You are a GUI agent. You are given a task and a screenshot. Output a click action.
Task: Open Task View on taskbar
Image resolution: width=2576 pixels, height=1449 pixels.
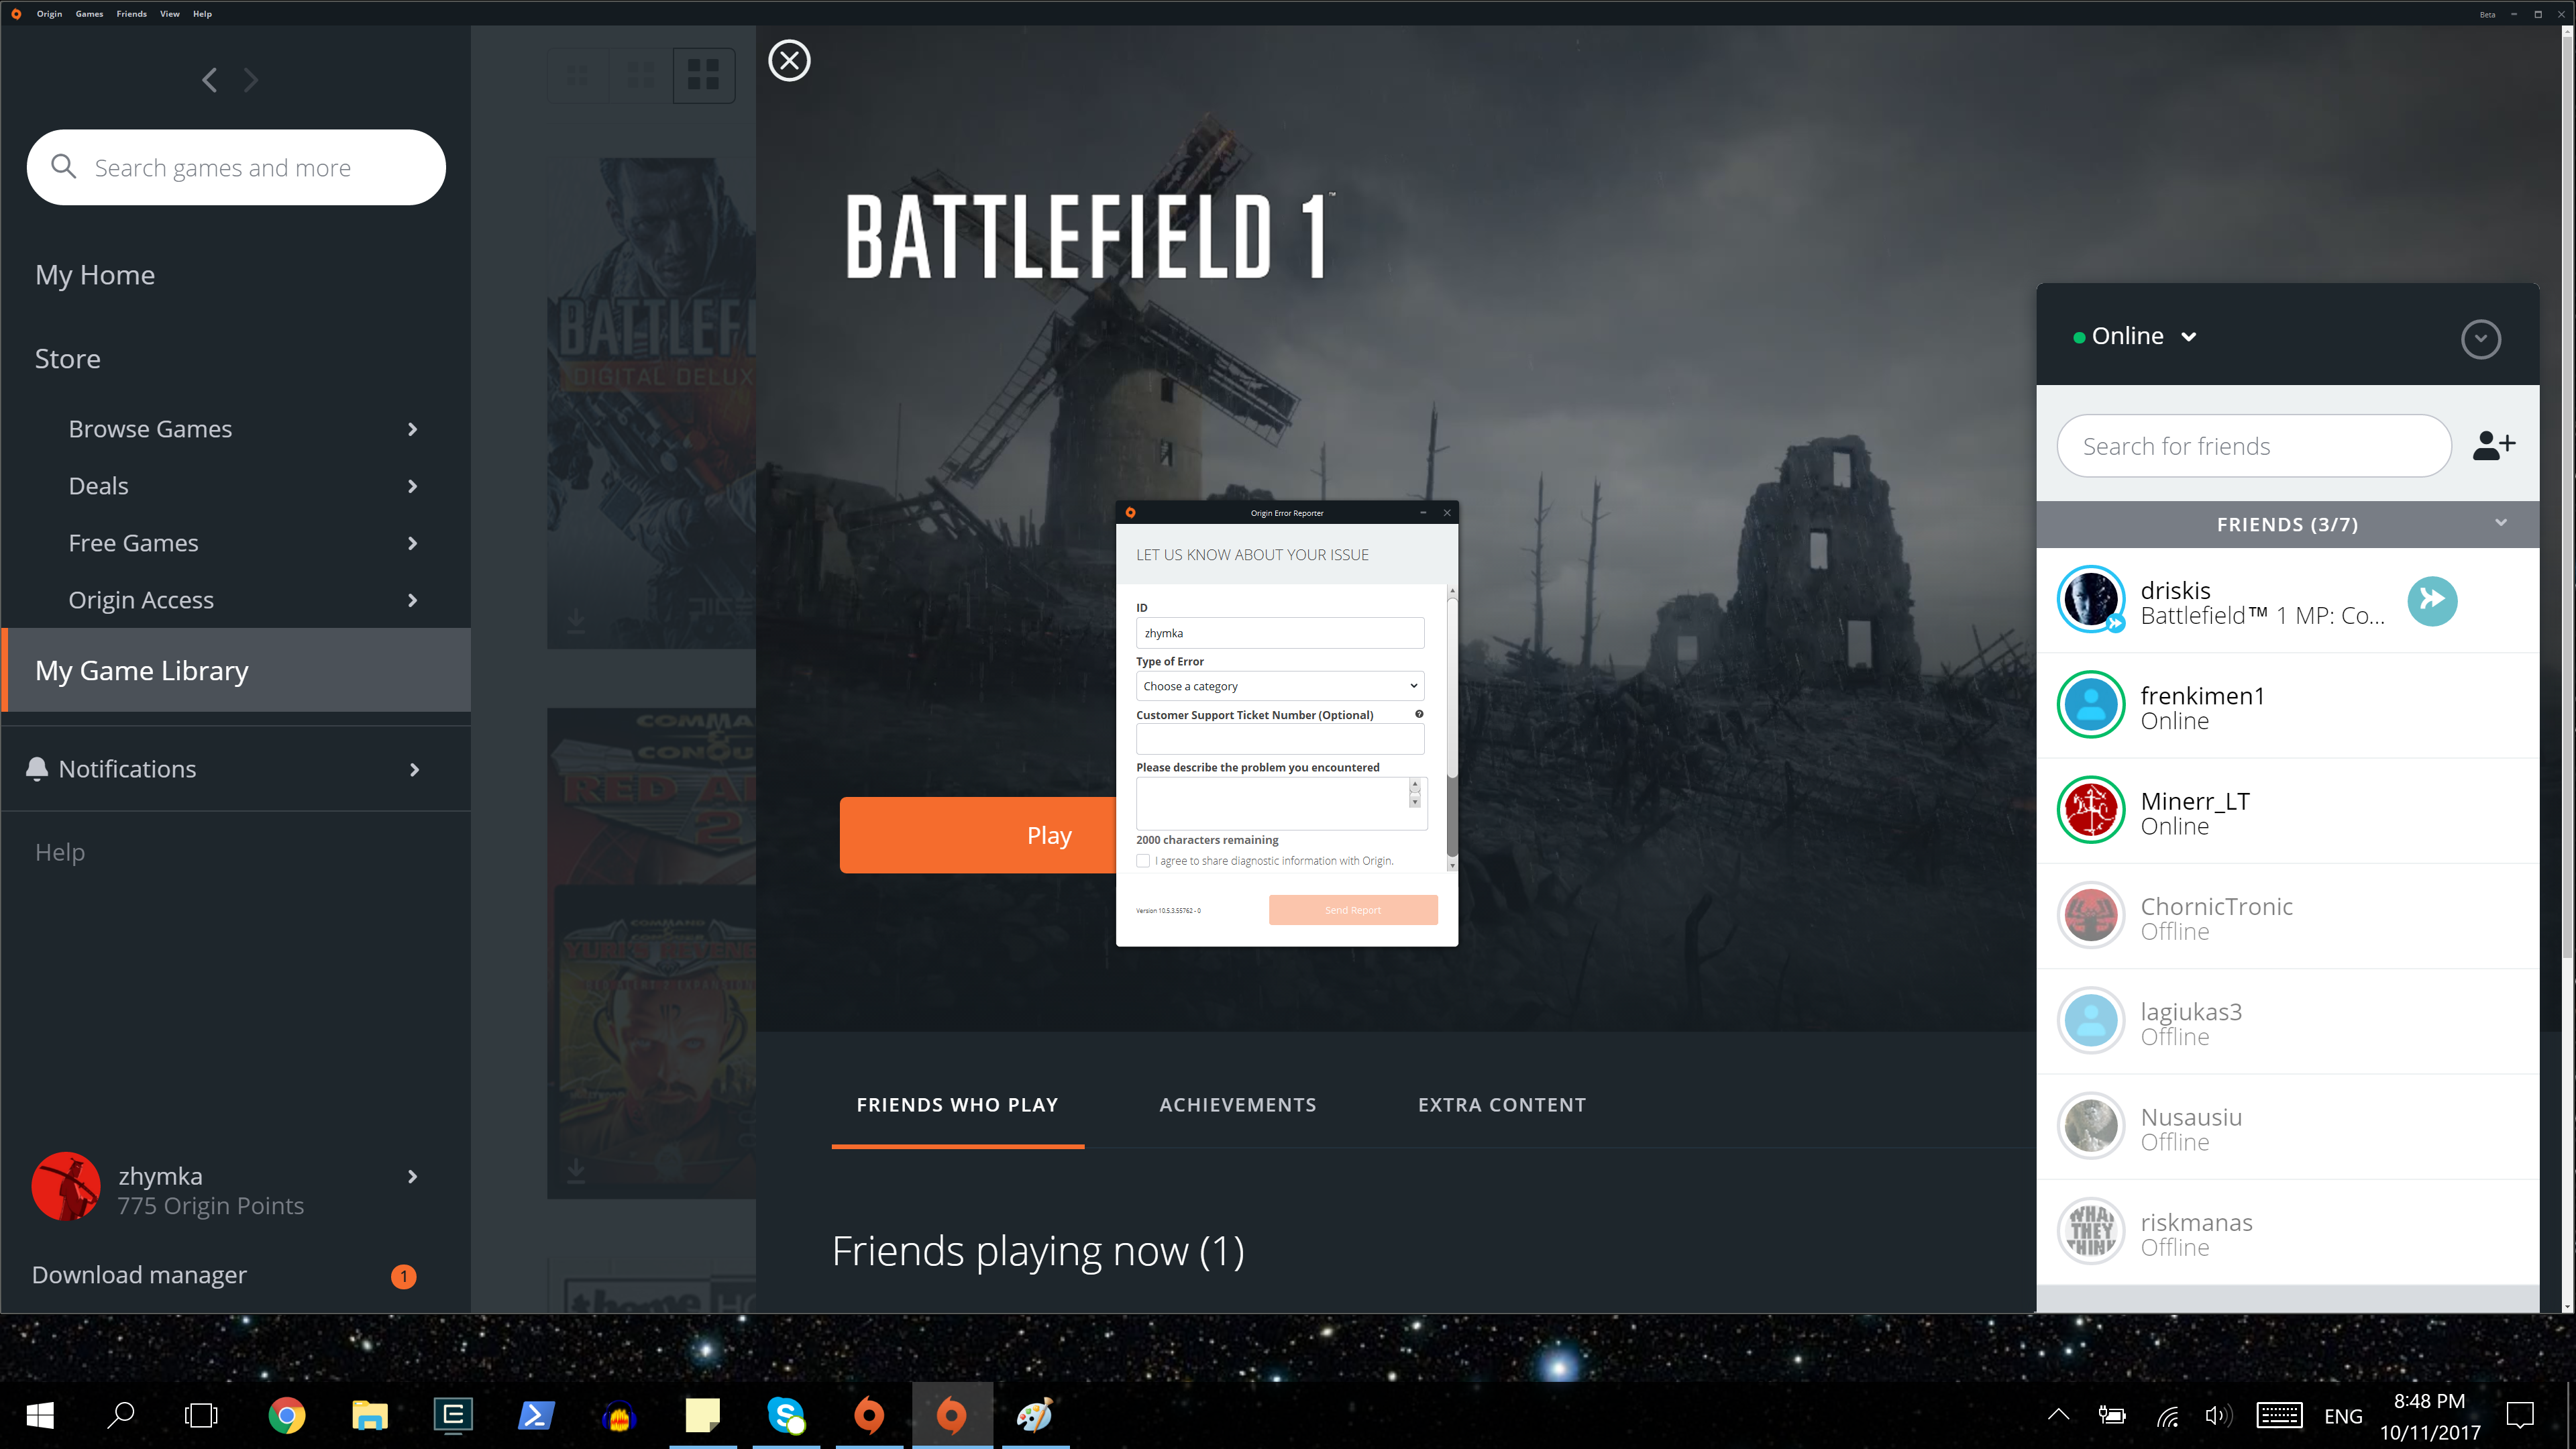pyautogui.click(x=201, y=1415)
